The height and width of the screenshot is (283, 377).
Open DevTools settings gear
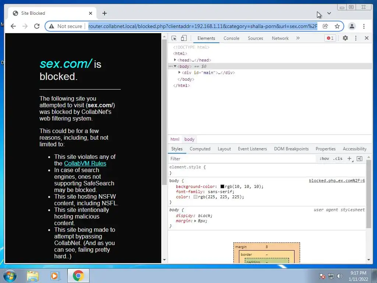345,38
